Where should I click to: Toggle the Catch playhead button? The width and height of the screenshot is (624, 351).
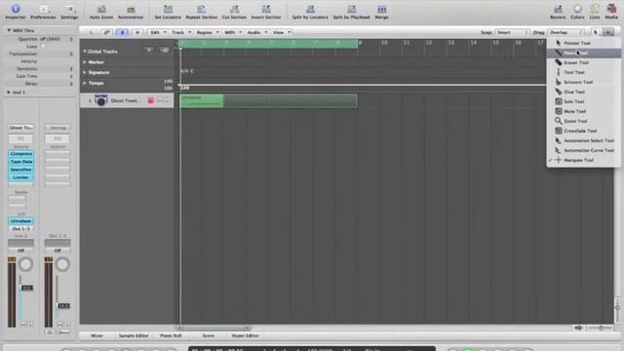[x=122, y=32]
